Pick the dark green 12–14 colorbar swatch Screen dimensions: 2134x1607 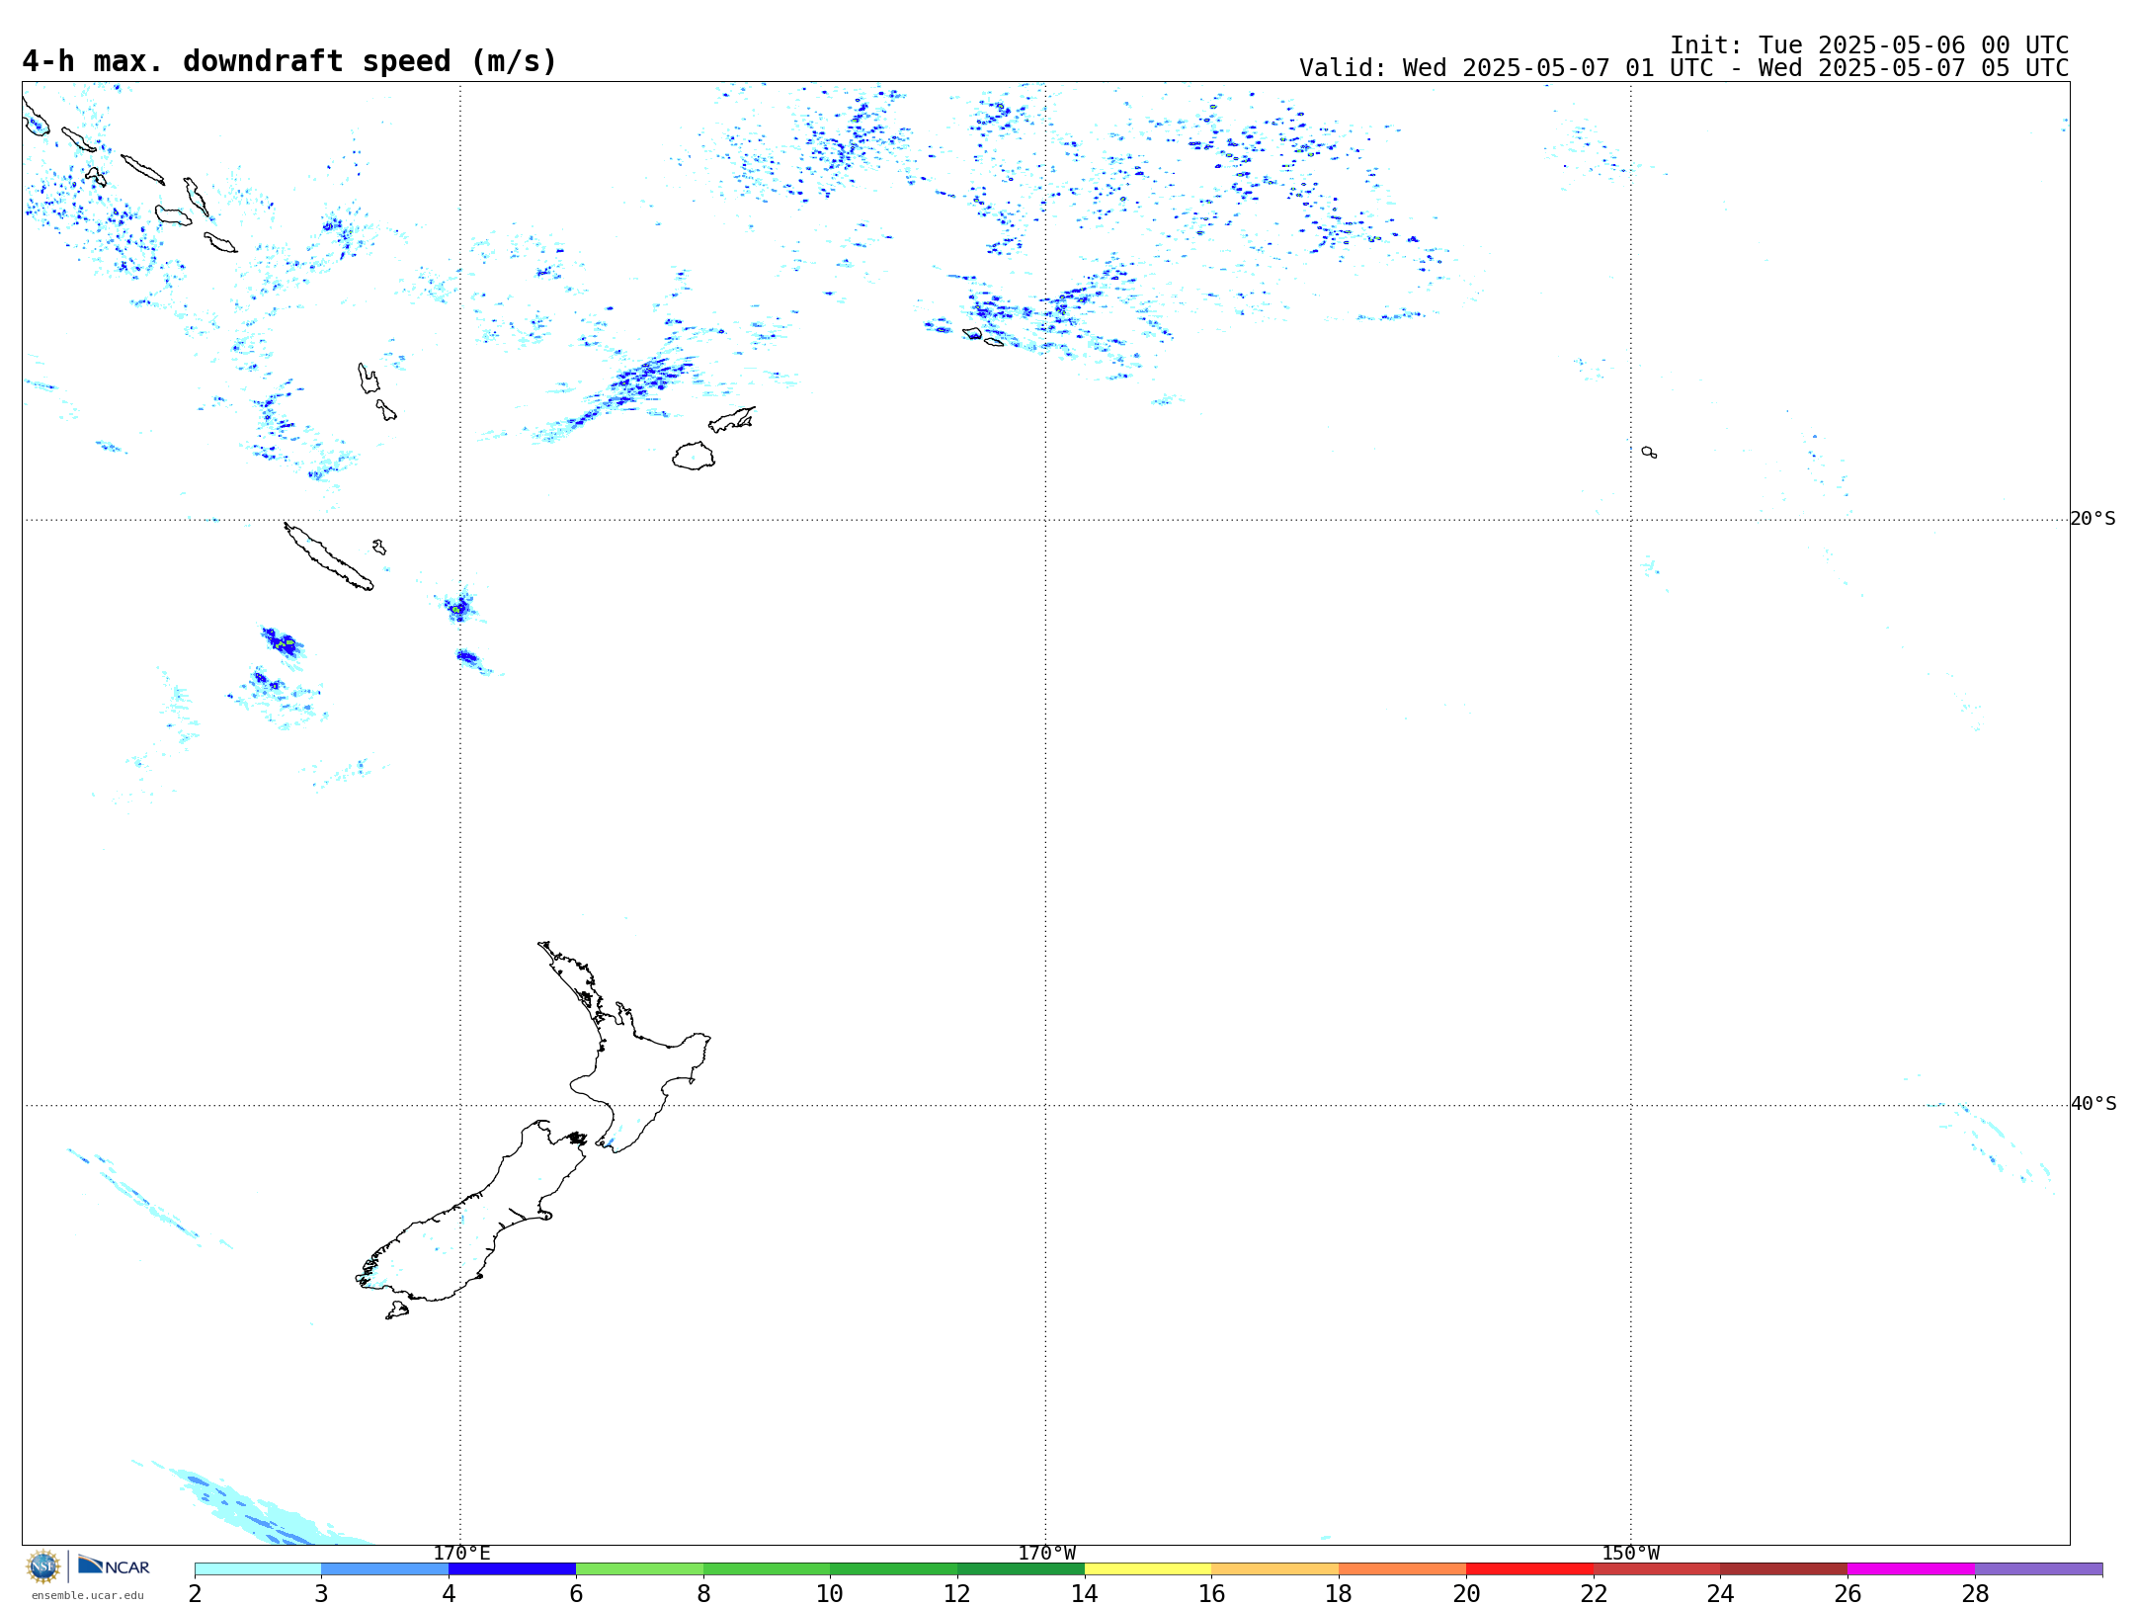1021,1568
